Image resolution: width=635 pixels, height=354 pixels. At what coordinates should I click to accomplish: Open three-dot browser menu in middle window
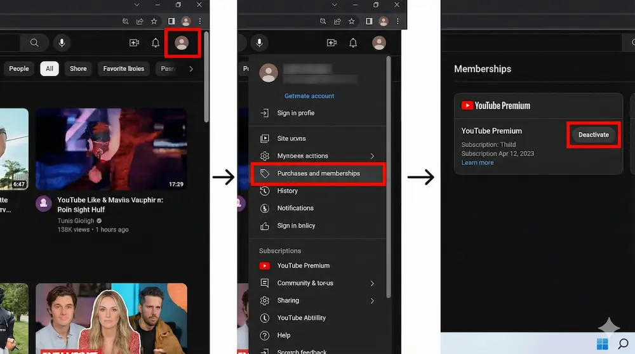(398, 21)
